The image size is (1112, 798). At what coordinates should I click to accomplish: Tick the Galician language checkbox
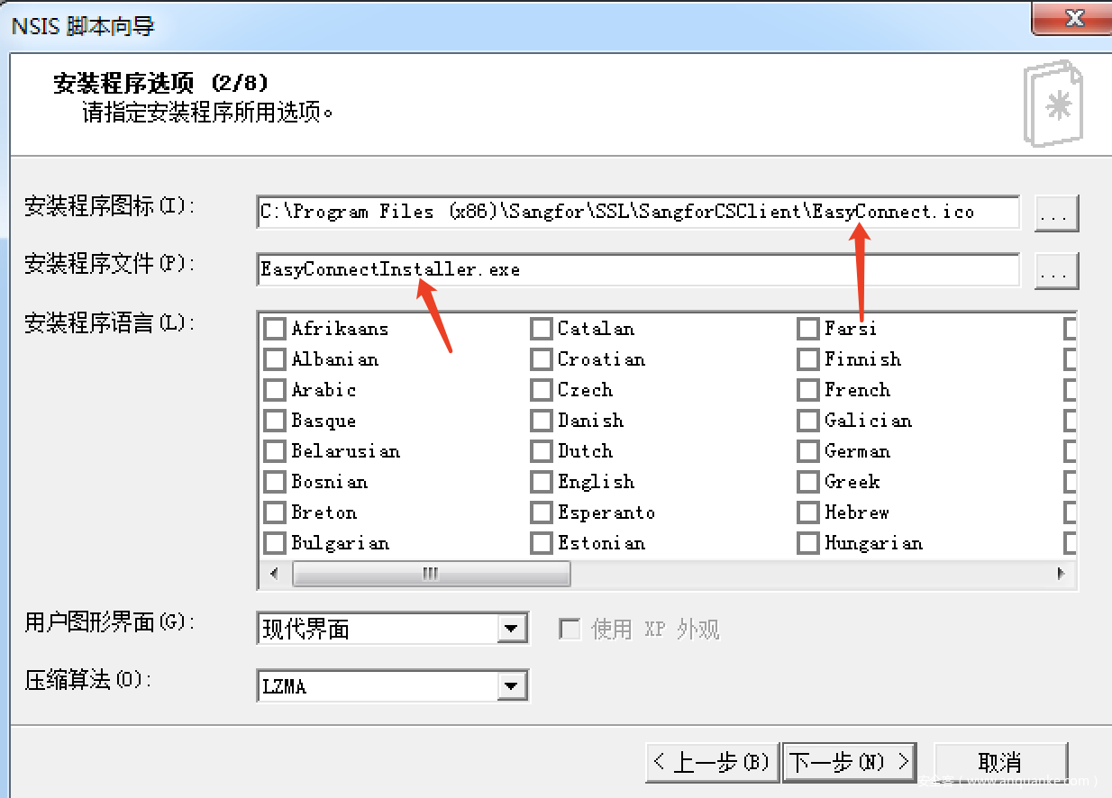(808, 421)
